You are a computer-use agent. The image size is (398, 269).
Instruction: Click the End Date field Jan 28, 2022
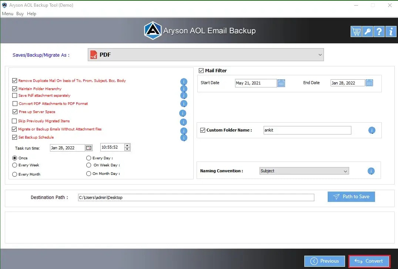pyautogui.click(x=348, y=83)
